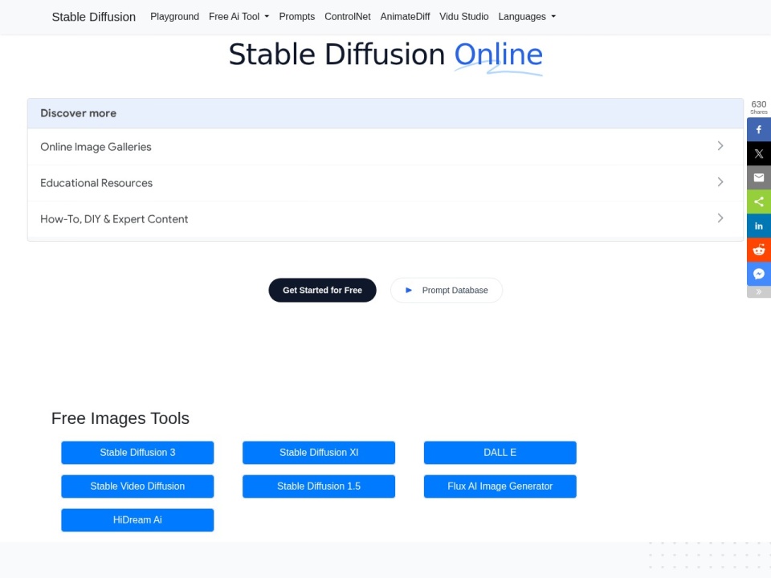Click the 630 Shares counter

[759, 107]
